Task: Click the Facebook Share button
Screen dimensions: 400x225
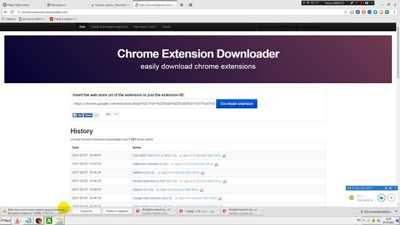Action: pyautogui.click(x=88, y=115)
